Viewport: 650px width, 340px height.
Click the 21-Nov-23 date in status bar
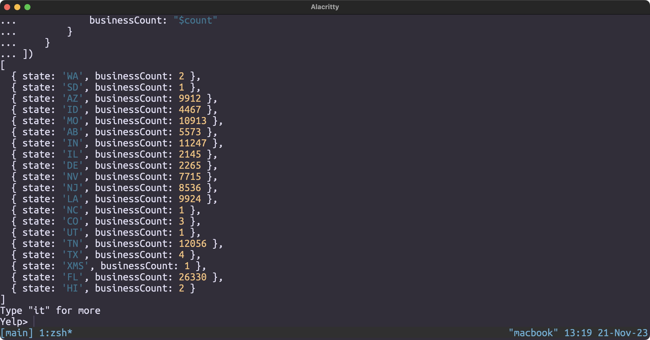pyautogui.click(x=623, y=333)
